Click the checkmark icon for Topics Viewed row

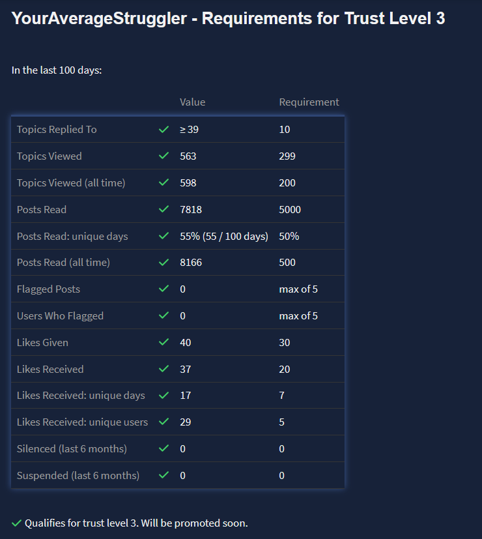[x=164, y=156]
